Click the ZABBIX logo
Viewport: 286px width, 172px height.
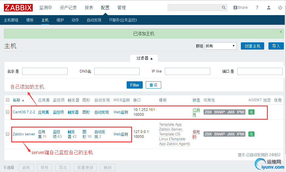(x=18, y=8)
